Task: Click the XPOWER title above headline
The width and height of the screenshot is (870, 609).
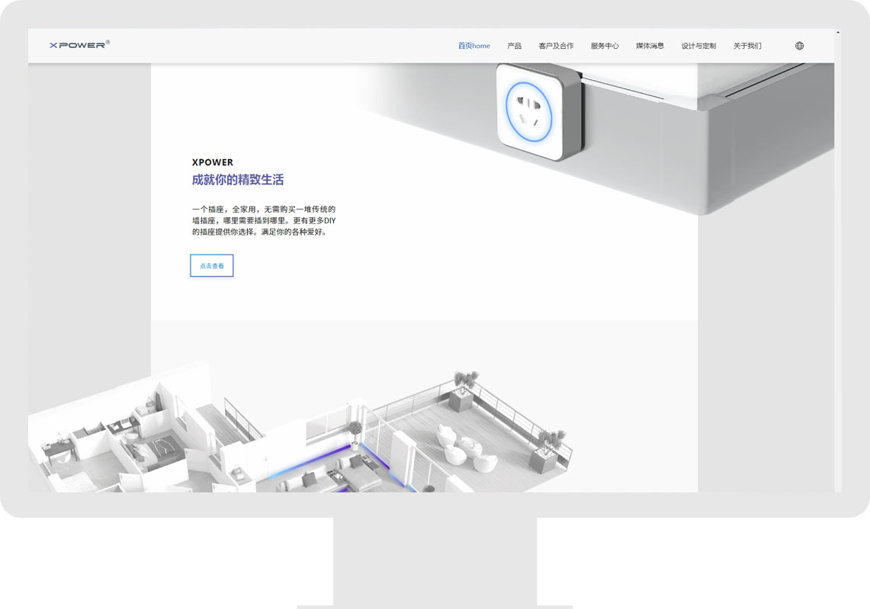Action: pos(213,162)
